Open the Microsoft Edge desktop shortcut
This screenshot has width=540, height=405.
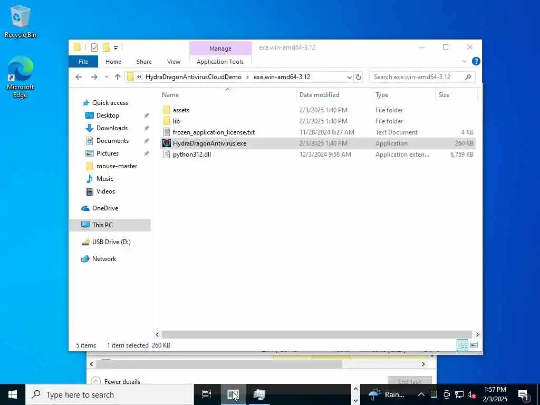(x=21, y=77)
